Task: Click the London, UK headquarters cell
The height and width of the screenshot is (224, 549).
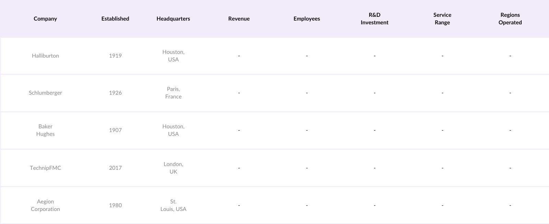Action: [173, 168]
